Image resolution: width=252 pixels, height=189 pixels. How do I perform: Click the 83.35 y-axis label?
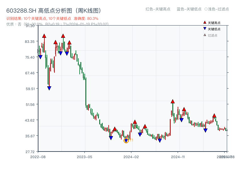coord(30,42)
